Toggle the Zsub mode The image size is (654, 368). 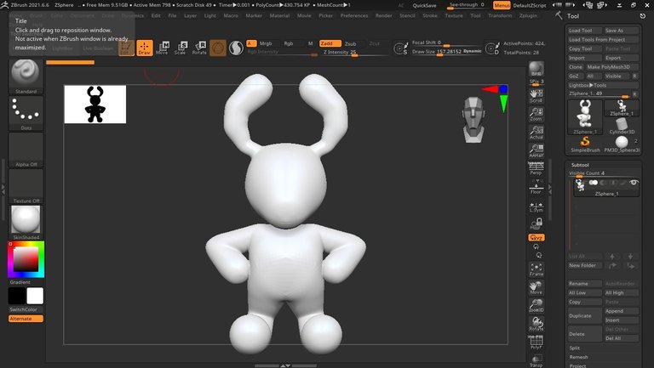(353, 43)
